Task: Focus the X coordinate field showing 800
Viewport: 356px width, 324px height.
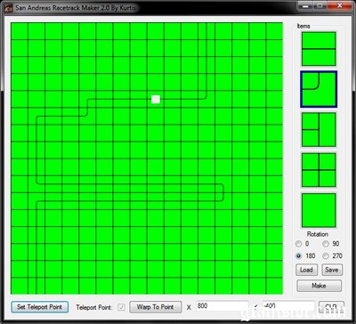Action: [222, 306]
